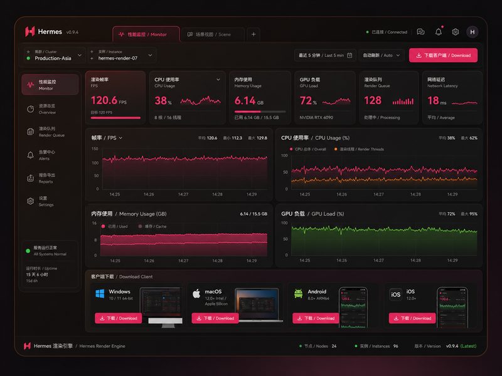Open the notifications bell in header

(438, 32)
